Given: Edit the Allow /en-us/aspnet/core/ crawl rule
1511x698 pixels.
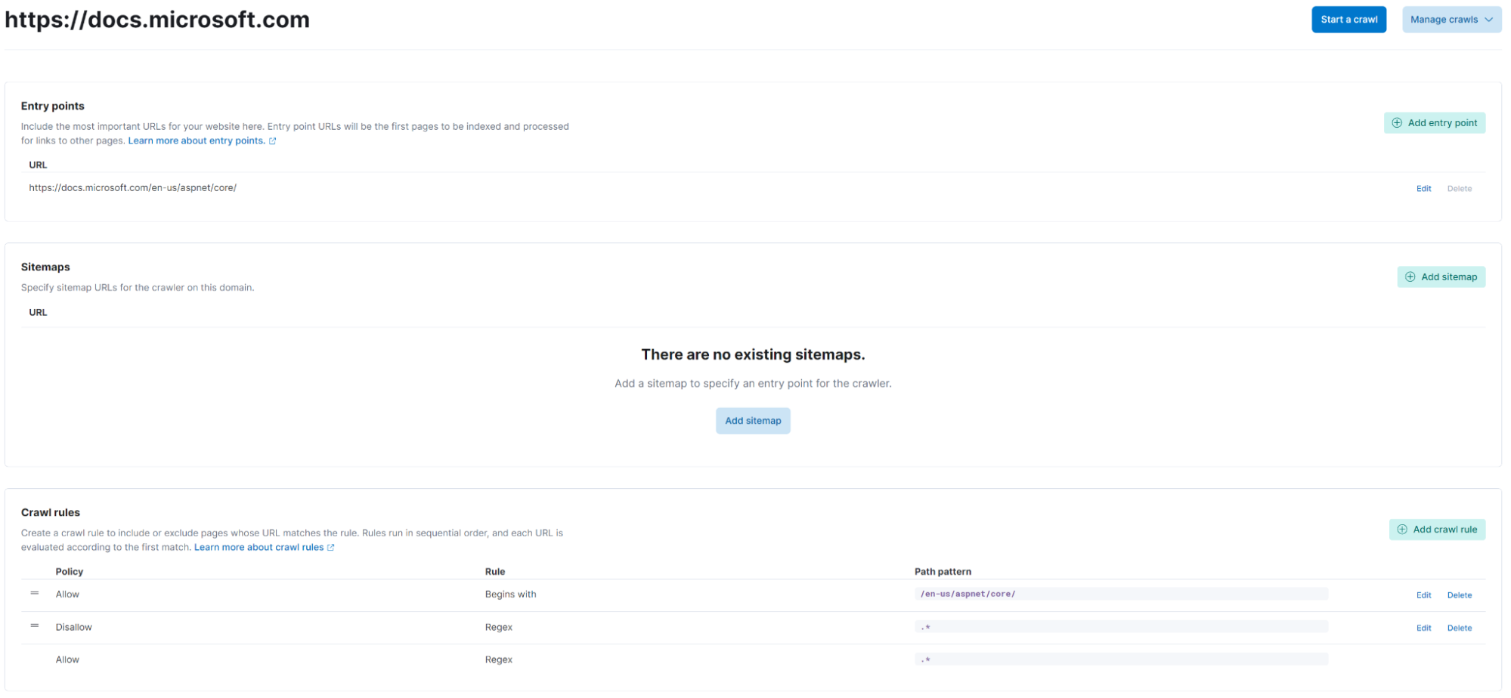Looking at the screenshot, I should (1423, 595).
